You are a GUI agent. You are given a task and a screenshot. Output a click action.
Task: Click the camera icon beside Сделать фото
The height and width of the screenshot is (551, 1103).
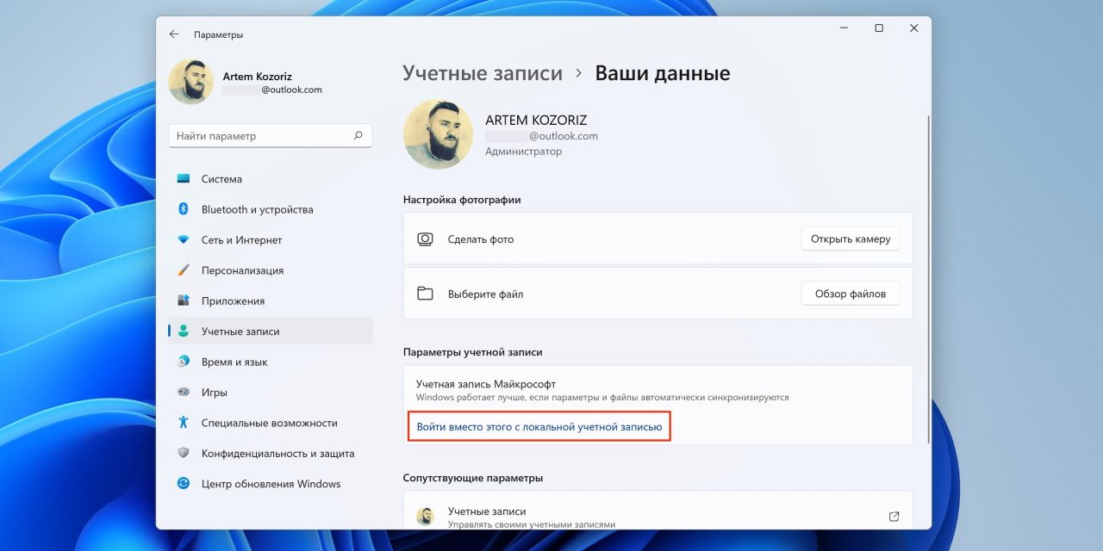tap(425, 238)
